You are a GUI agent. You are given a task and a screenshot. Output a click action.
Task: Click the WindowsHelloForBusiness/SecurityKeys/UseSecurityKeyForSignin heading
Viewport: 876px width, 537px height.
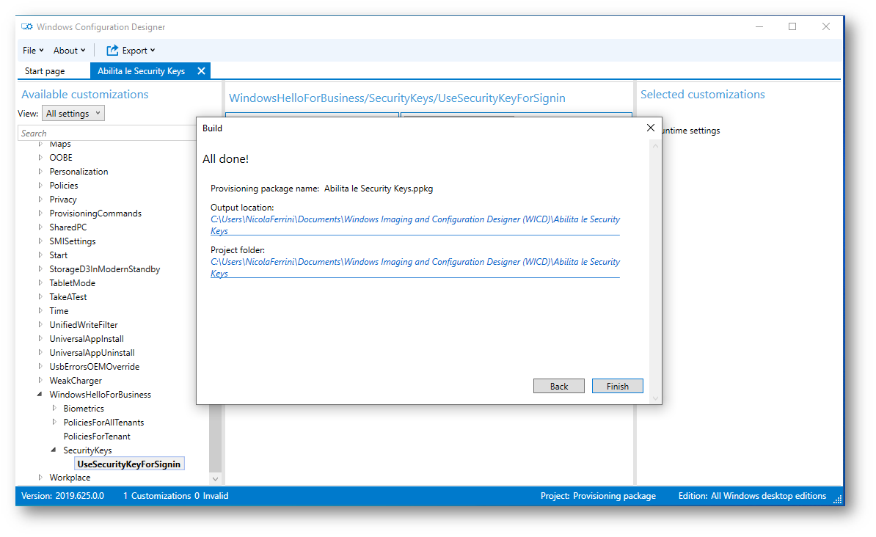click(x=397, y=98)
